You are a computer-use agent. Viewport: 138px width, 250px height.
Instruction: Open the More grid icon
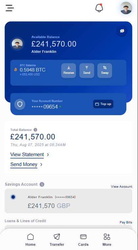107,237
